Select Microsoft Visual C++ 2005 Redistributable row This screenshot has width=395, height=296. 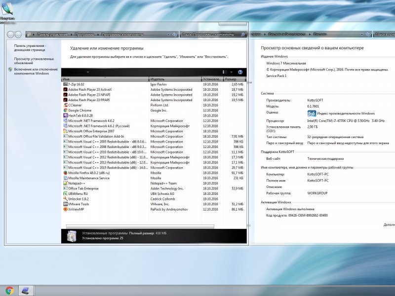[154, 142]
